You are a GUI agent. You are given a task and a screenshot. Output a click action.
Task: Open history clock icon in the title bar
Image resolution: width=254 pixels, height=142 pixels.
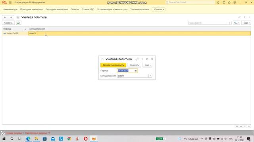224,2
